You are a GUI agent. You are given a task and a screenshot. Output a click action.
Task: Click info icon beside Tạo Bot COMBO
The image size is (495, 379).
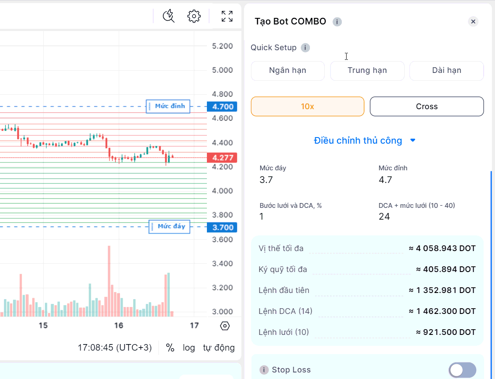pos(337,22)
